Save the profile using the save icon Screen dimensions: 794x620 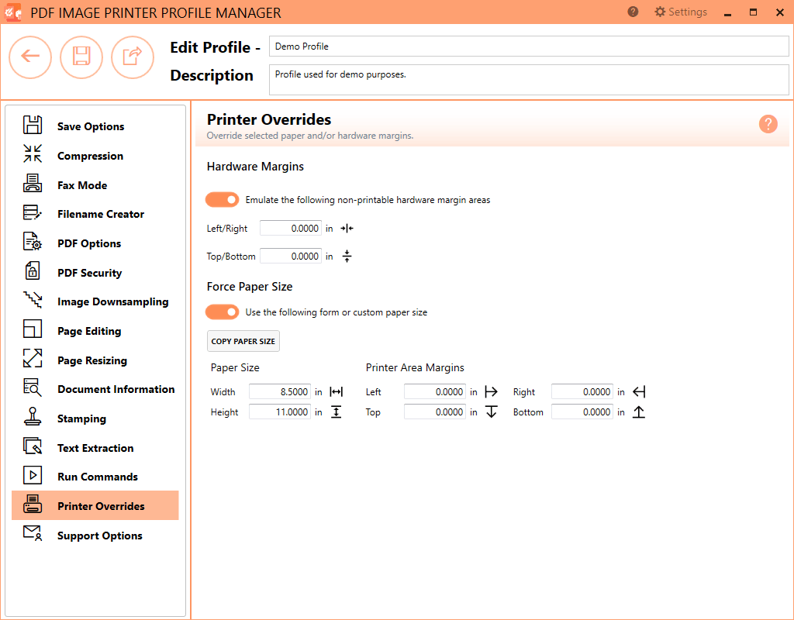(x=81, y=57)
